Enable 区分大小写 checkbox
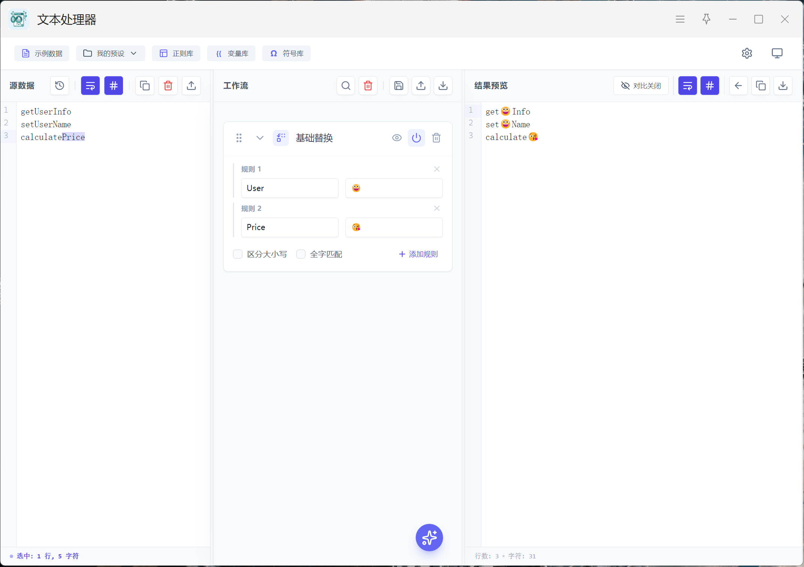Viewport: 804px width, 567px height. tap(238, 254)
